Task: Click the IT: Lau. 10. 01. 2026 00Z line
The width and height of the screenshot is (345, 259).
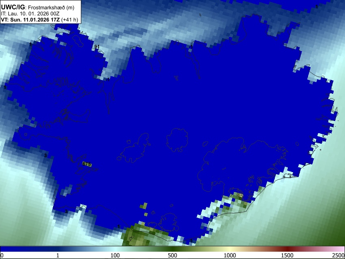Action: pos(30,14)
